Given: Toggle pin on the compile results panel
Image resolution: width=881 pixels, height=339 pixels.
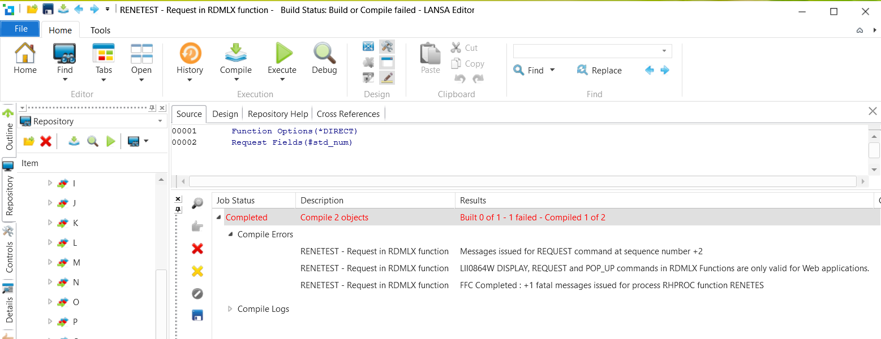Looking at the screenshot, I should 178,210.
